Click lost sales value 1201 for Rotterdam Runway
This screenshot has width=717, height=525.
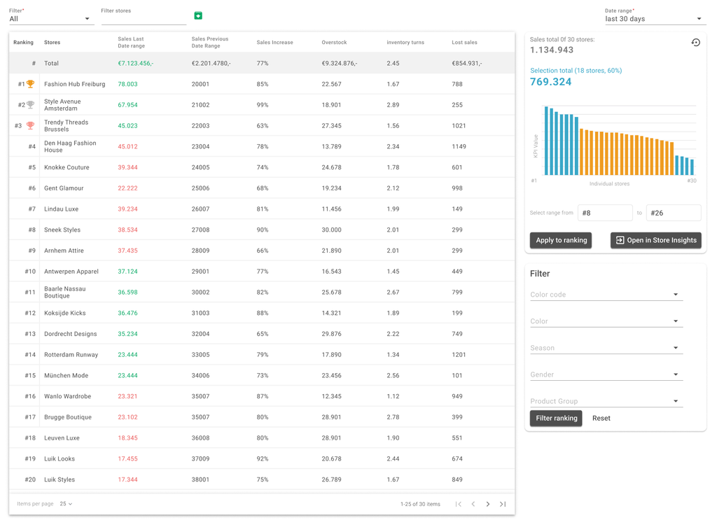[x=459, y=354]
